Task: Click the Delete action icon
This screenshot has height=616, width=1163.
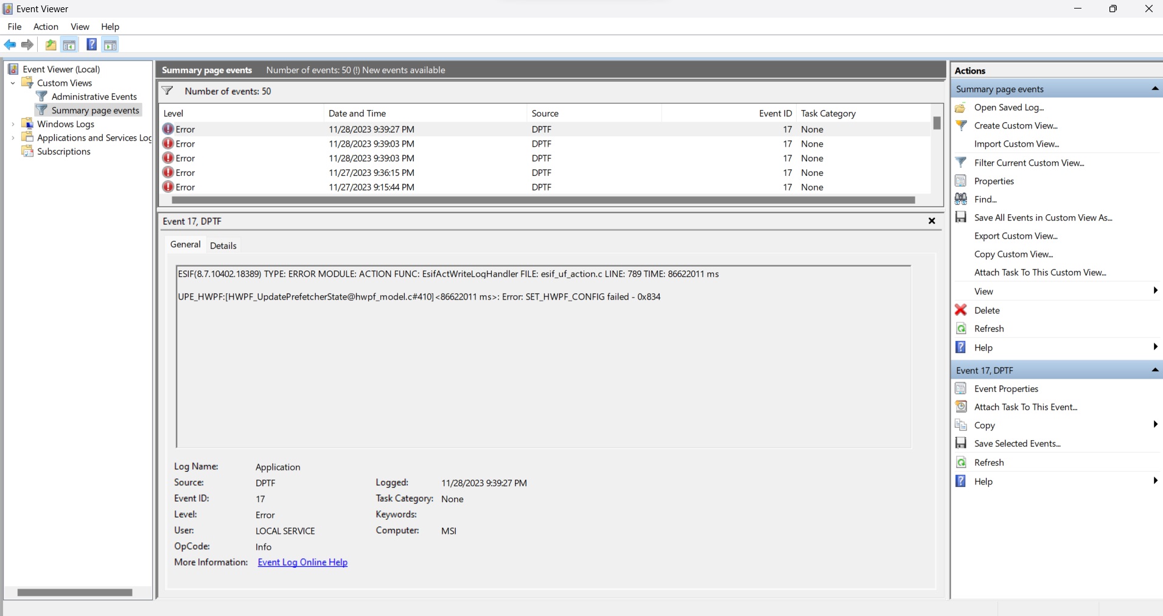Action: pyautogui.click(x=961, y=310)
